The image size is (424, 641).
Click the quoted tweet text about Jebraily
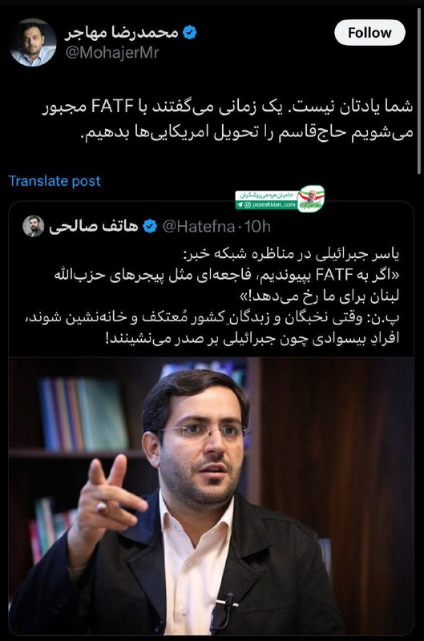227,296
